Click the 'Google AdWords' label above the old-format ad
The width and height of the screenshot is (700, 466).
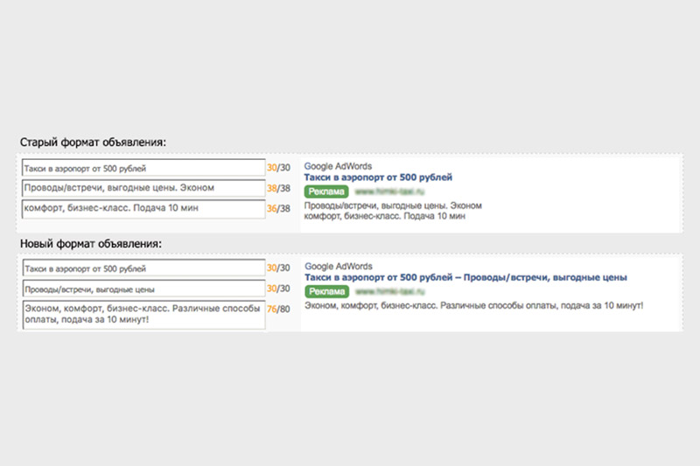coord(338,166)
